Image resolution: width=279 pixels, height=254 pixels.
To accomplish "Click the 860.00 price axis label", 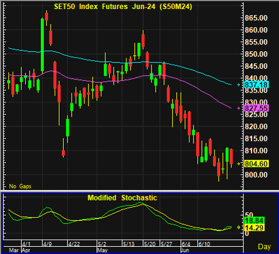I will 256,30.
